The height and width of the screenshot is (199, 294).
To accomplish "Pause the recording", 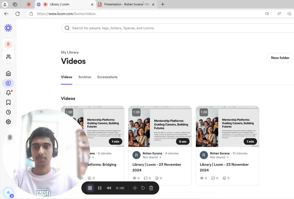I will pos(100,188).
